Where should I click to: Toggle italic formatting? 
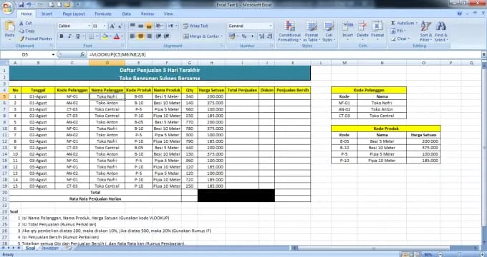pyautogui.click(x=69, y=36)
